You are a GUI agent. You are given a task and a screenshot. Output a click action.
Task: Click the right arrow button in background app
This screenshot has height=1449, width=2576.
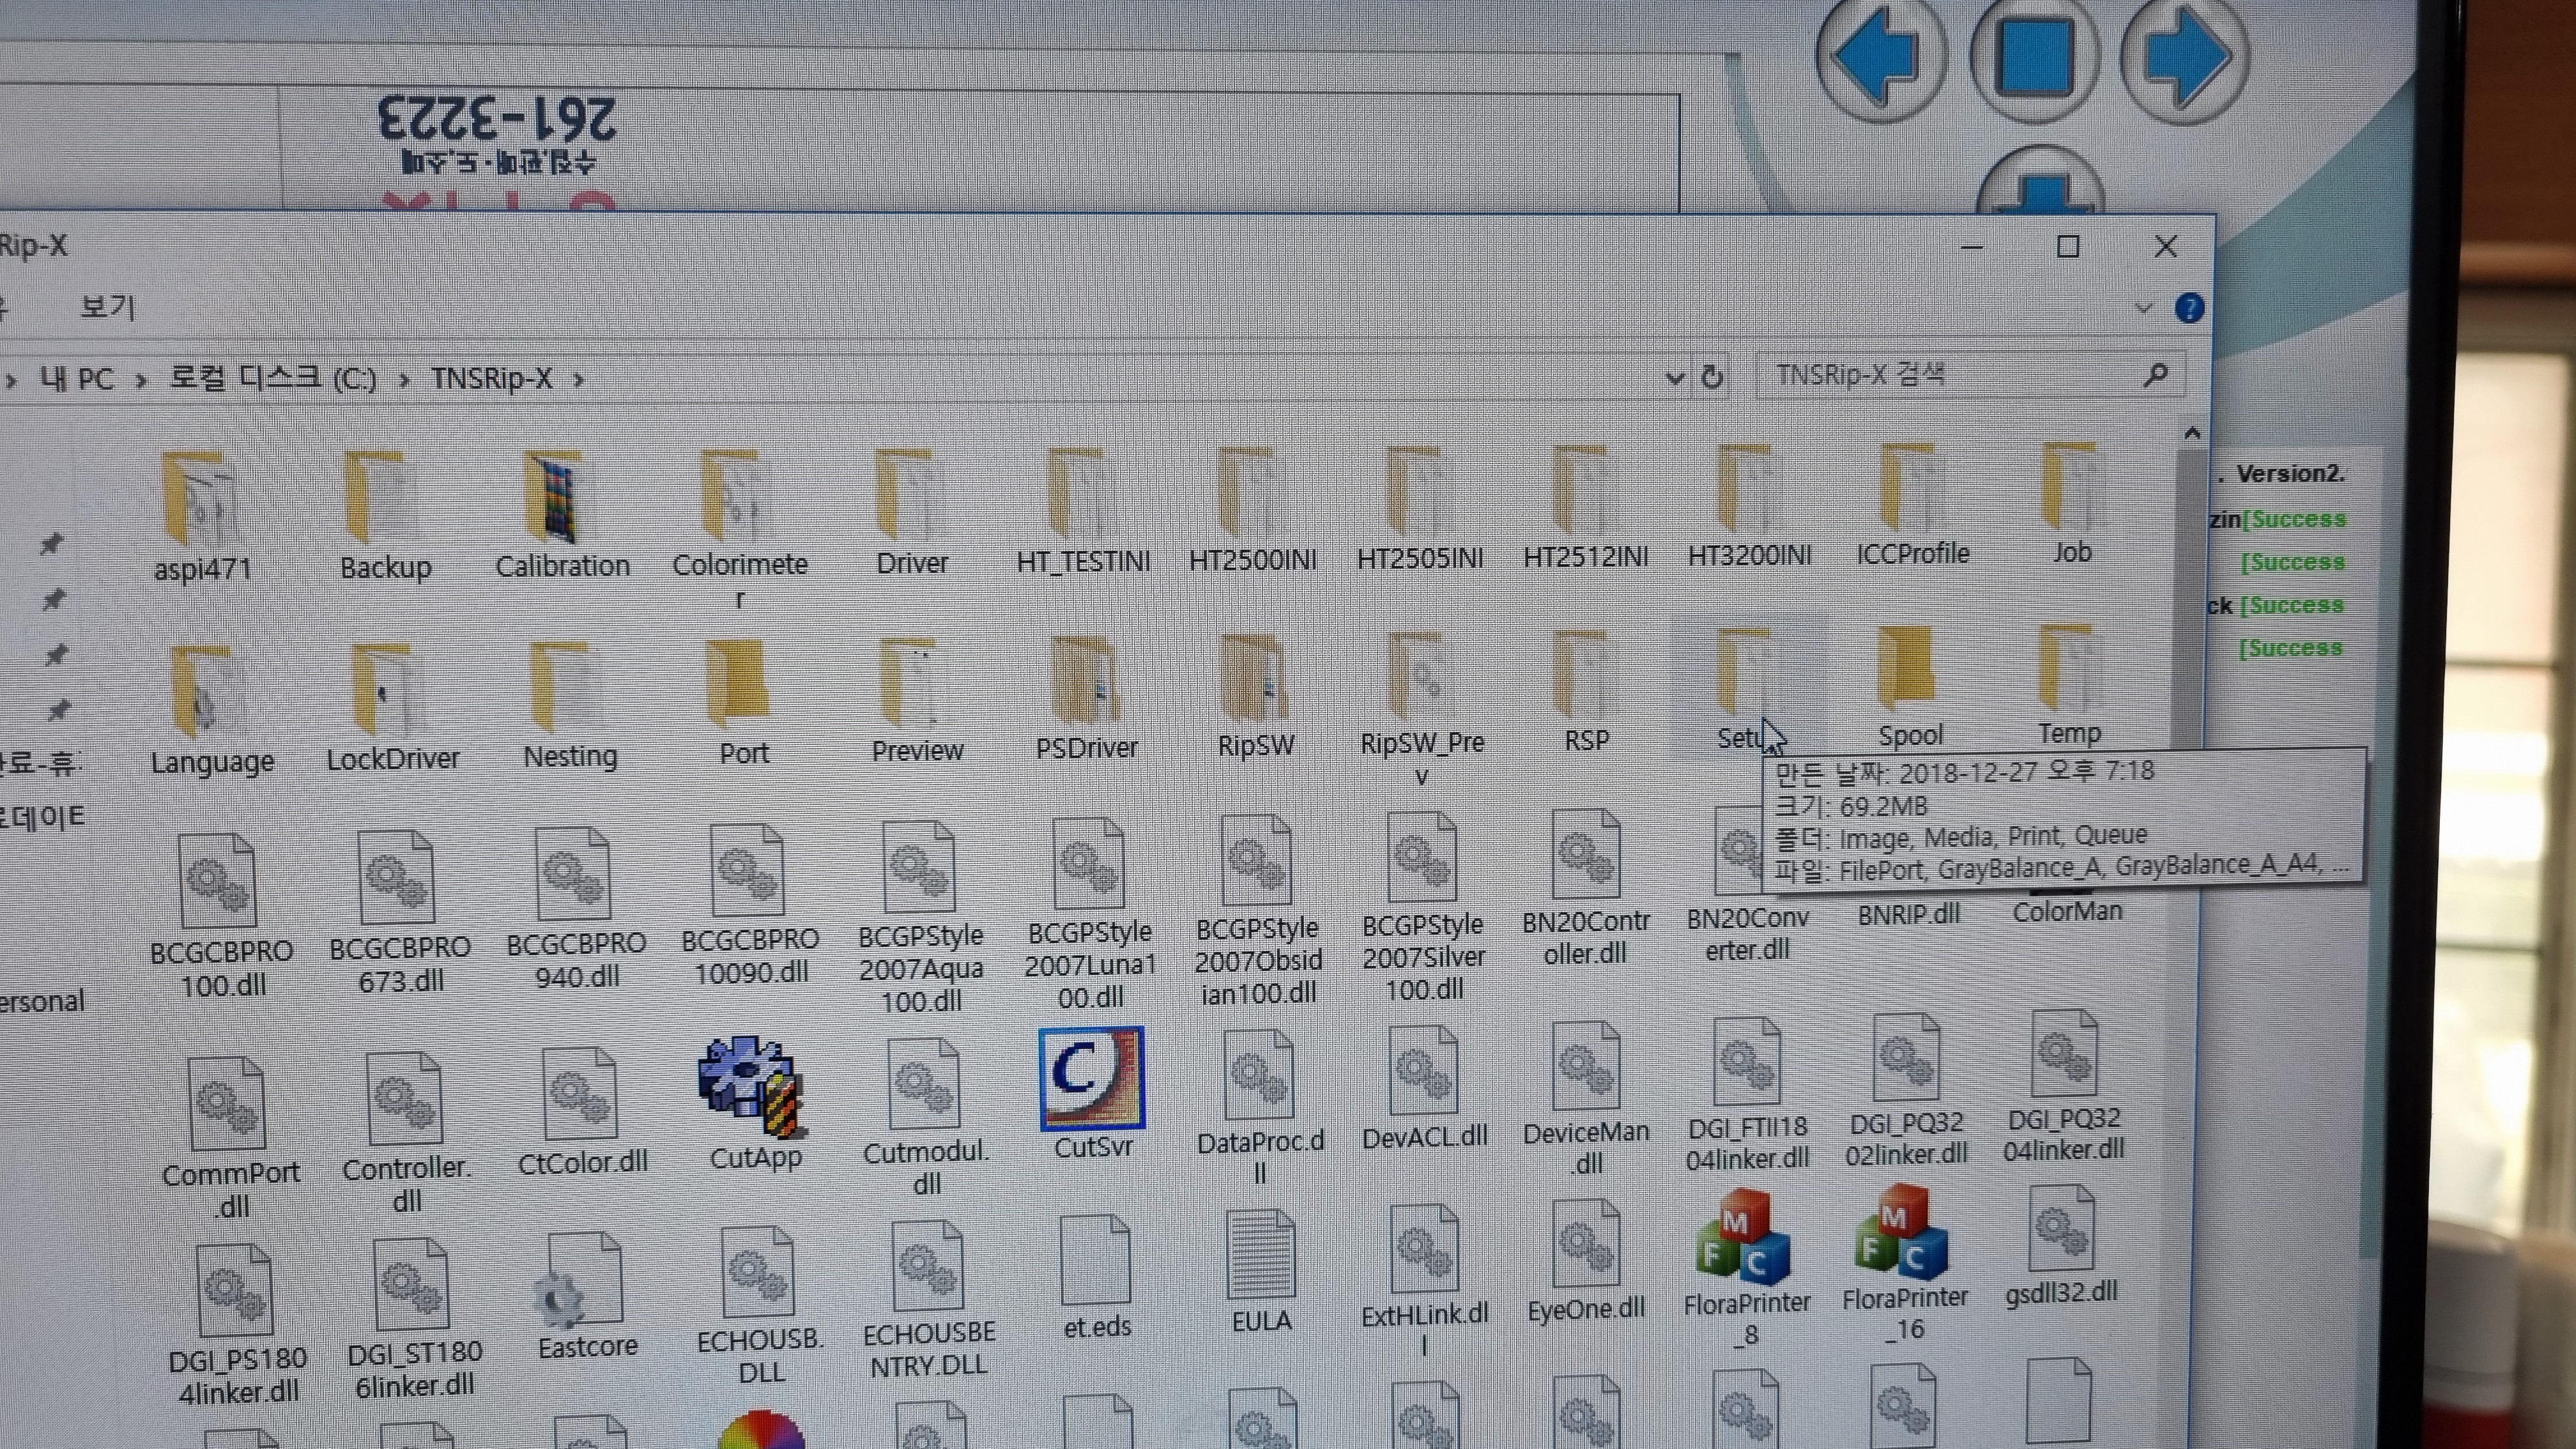(2186, 57)
